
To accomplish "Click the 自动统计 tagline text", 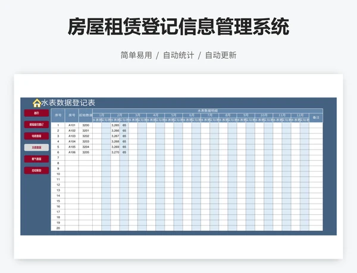I will (x=178, y=55).
